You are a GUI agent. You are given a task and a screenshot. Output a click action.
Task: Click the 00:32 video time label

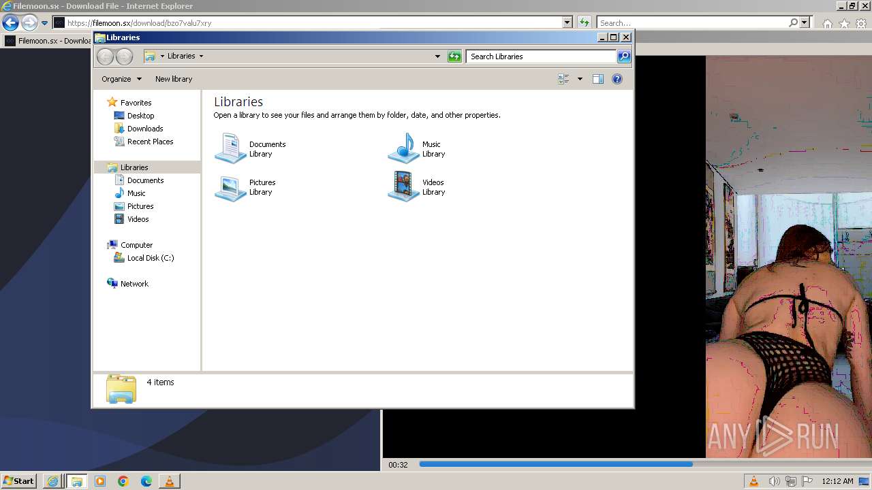[x=398, y=465]
